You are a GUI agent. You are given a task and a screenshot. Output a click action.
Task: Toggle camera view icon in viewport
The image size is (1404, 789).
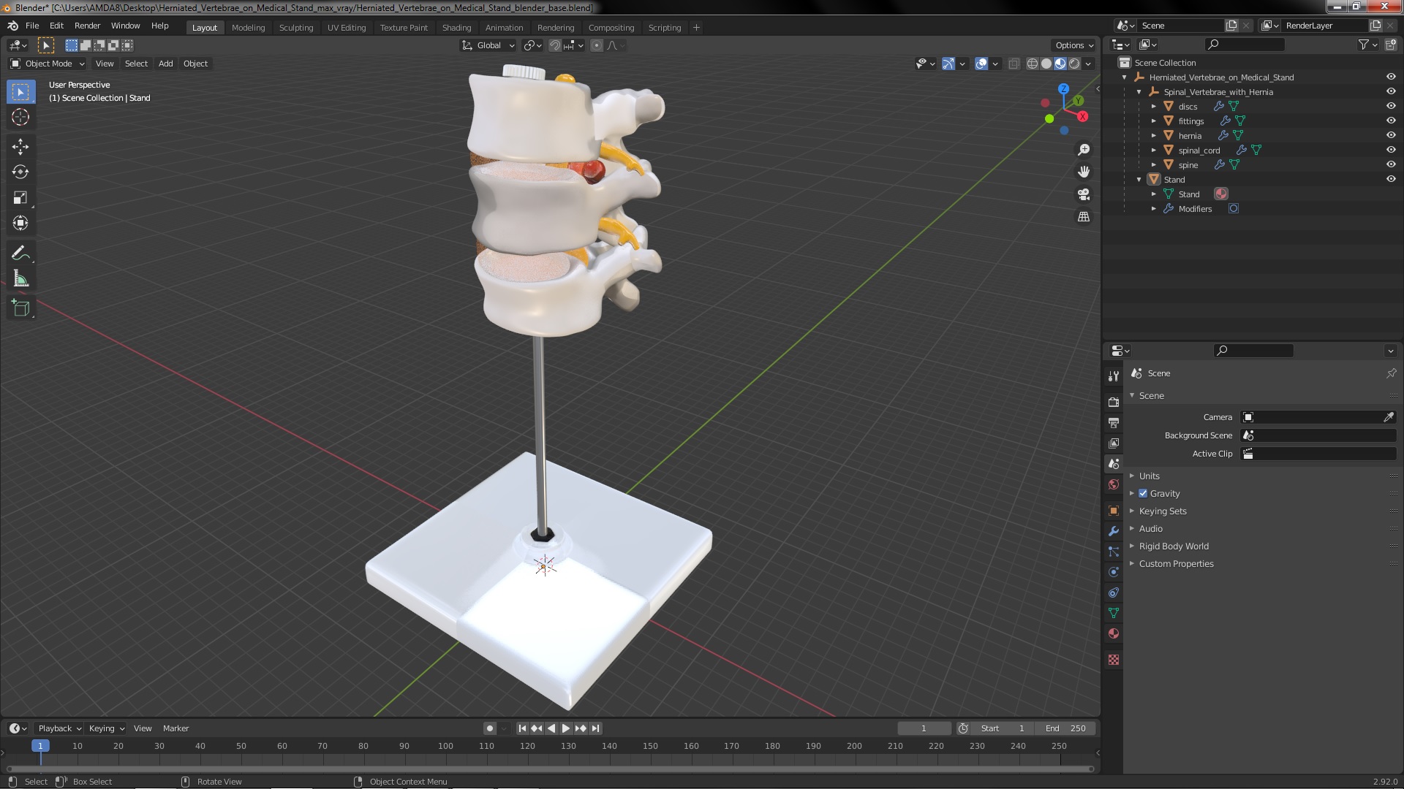coord(1084,194)
